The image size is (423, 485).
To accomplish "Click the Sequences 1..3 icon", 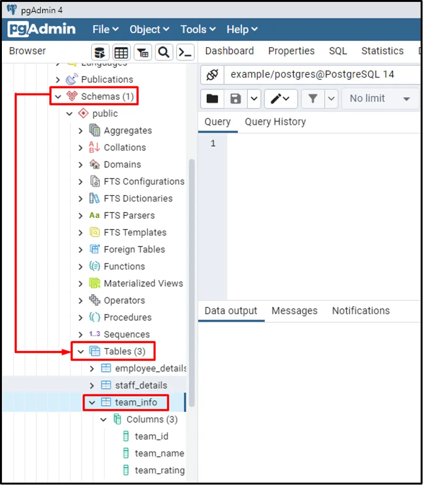I will (94, 334).
